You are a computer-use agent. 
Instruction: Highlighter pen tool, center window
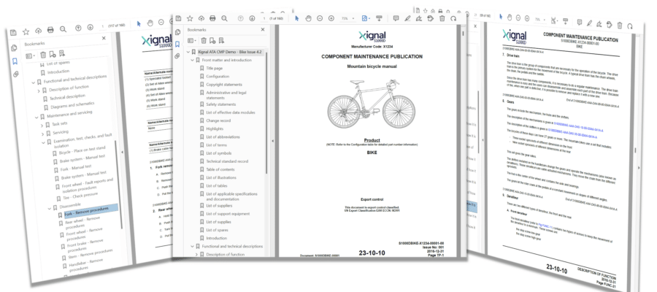click(407, 18)
